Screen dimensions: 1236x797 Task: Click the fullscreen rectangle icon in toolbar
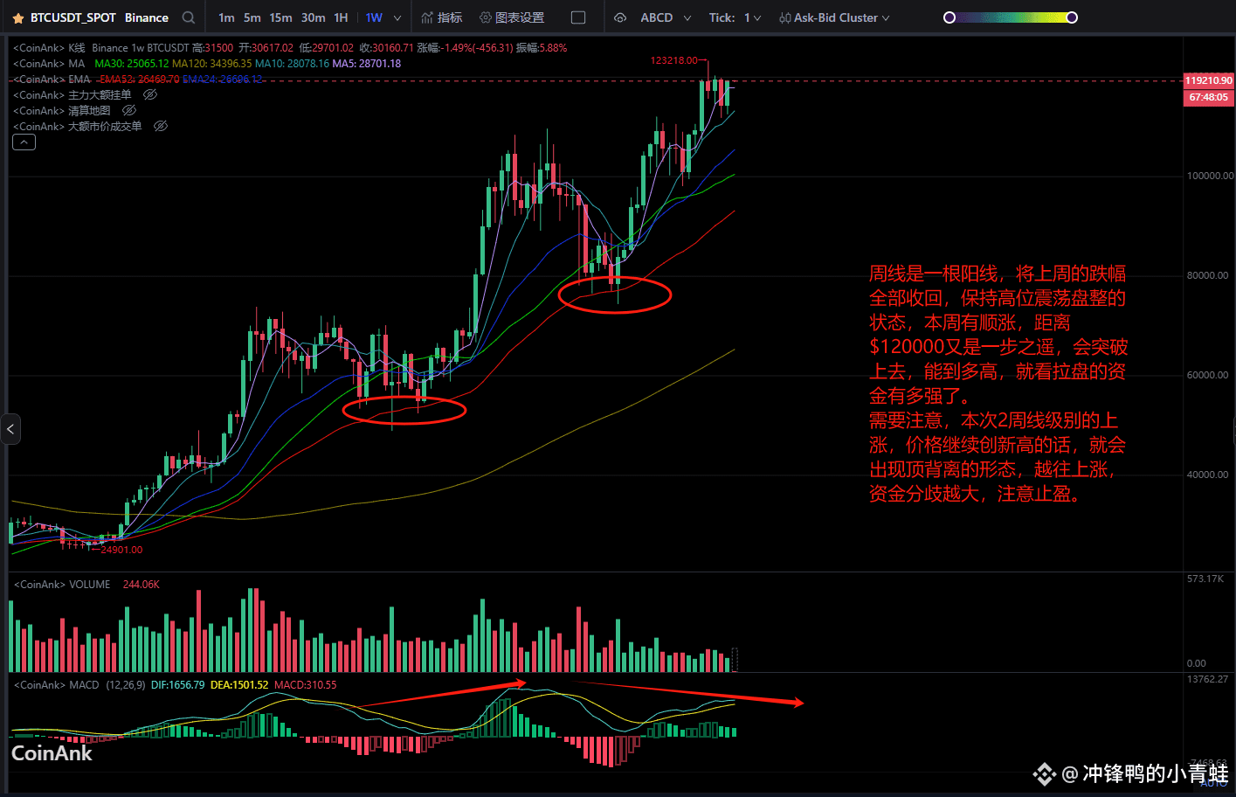[x=578, y=17]
